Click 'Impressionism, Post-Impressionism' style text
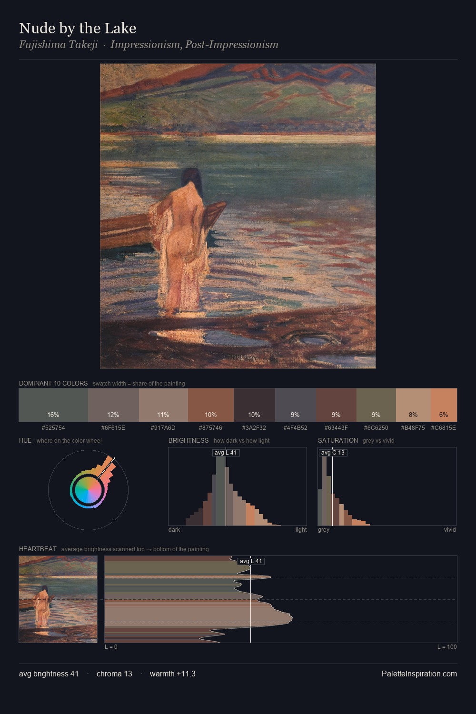The width and height of the screenshot is (476, 714). coord(194,45)
